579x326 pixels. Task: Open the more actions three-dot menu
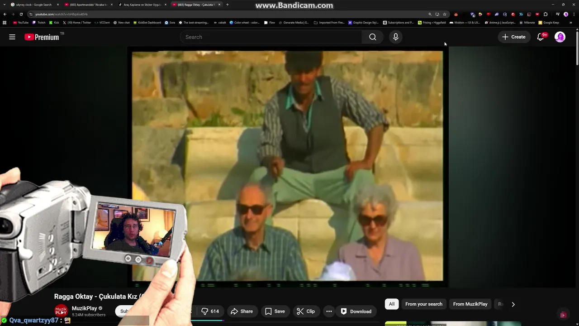(x=329, y=312)
